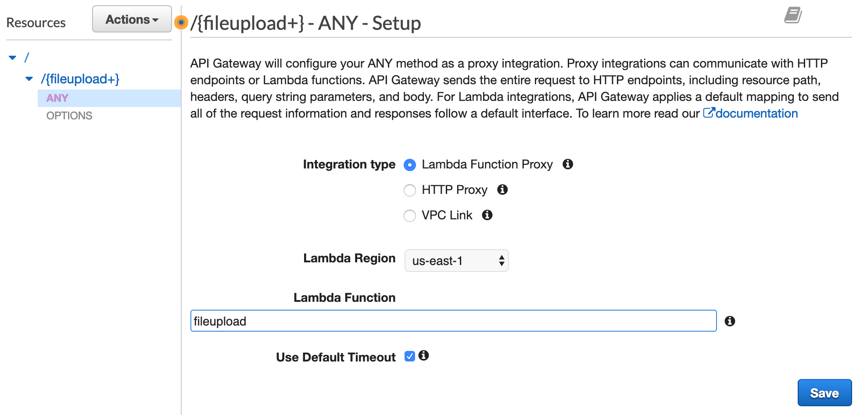Choose VPC Link integration type
This screenshot has width=860, height=415.
[x=410, y=216]
